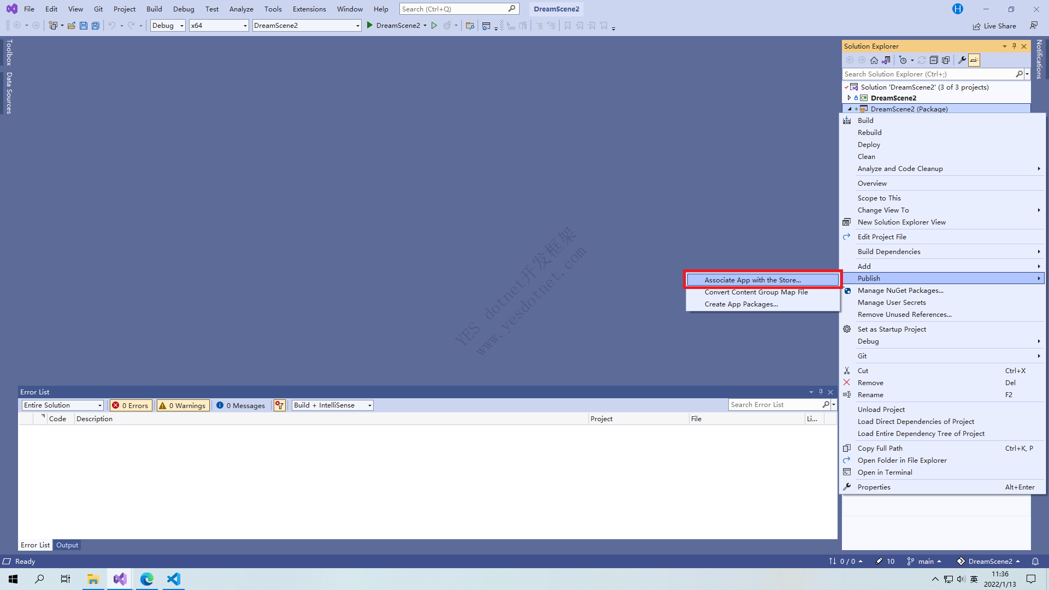Click the main branch status bar item
Image resolution: width=1049 pixels, height=590 pixels.
click(924, 561)
